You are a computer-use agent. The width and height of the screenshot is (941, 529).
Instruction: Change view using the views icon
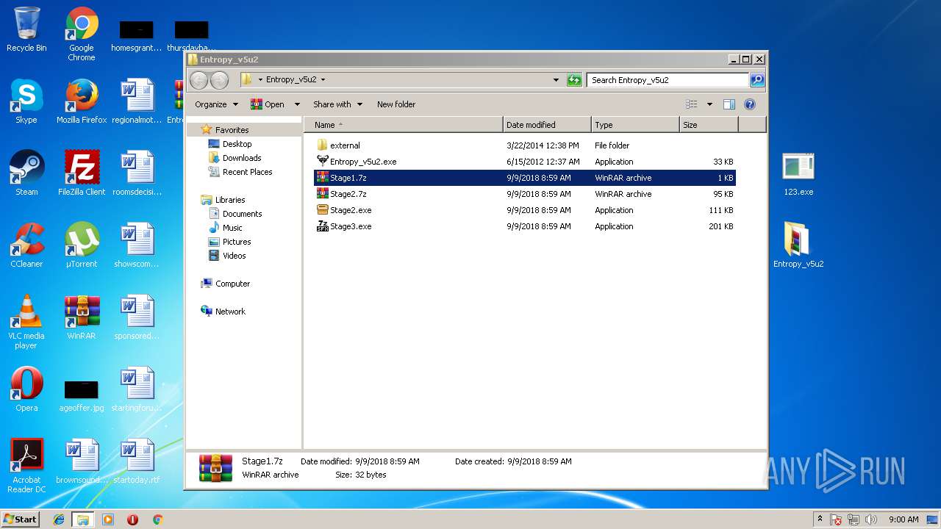[691, 104]
